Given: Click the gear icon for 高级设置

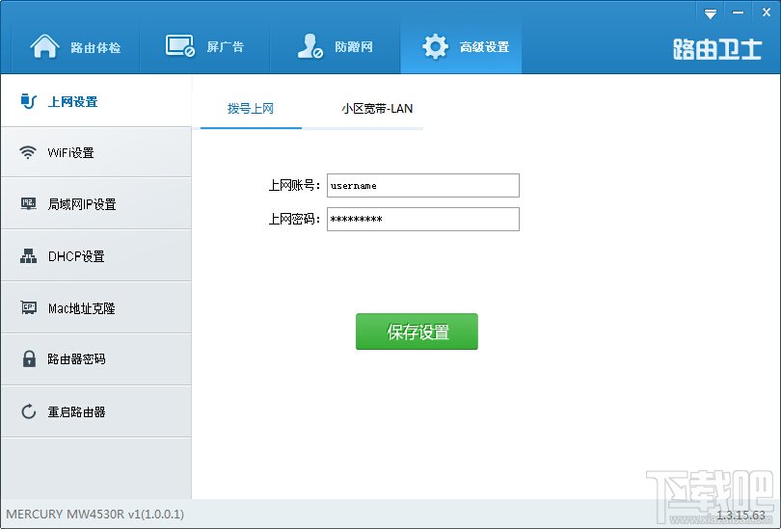Looking at the screenshot, I should (435, 47).
